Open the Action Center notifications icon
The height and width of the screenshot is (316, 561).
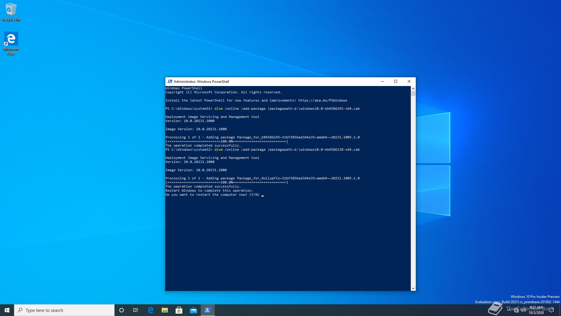[551, 310]
